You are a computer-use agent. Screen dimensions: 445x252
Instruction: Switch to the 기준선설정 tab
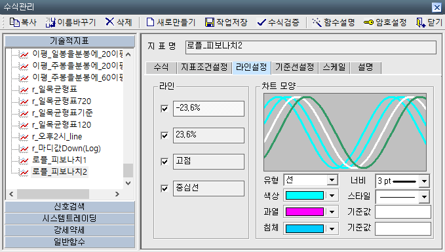[294, 67]
